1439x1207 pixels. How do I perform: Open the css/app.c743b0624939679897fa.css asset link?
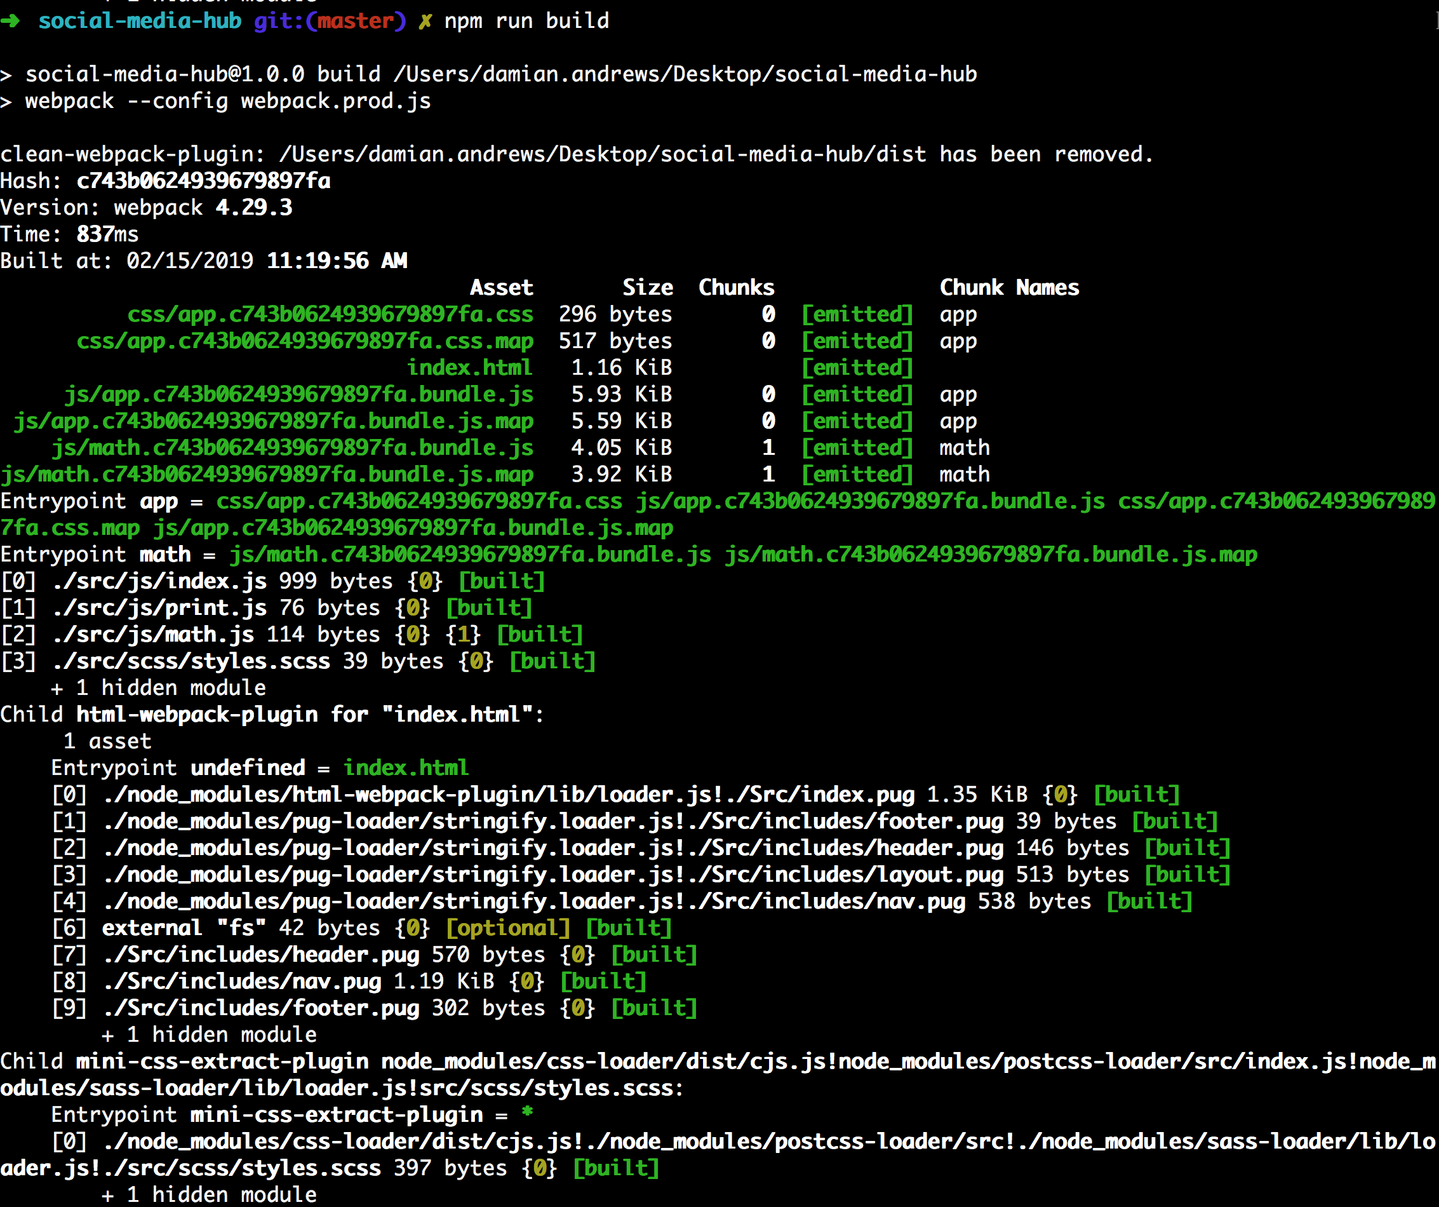coord(331,314)
